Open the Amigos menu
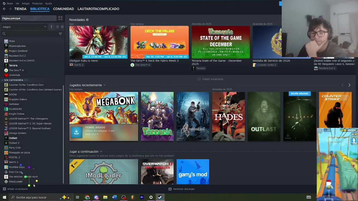 pos(26,3)
